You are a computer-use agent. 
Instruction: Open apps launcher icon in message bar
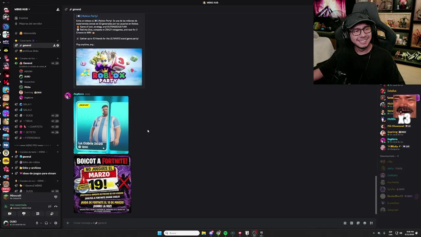(x=371, y=223)
